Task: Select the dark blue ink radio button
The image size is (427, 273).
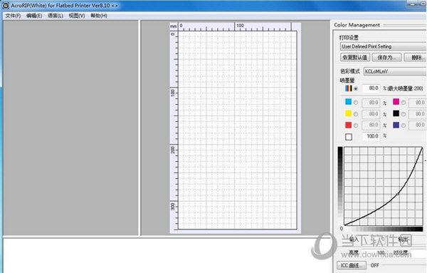Action: click(x=404, y=125)
